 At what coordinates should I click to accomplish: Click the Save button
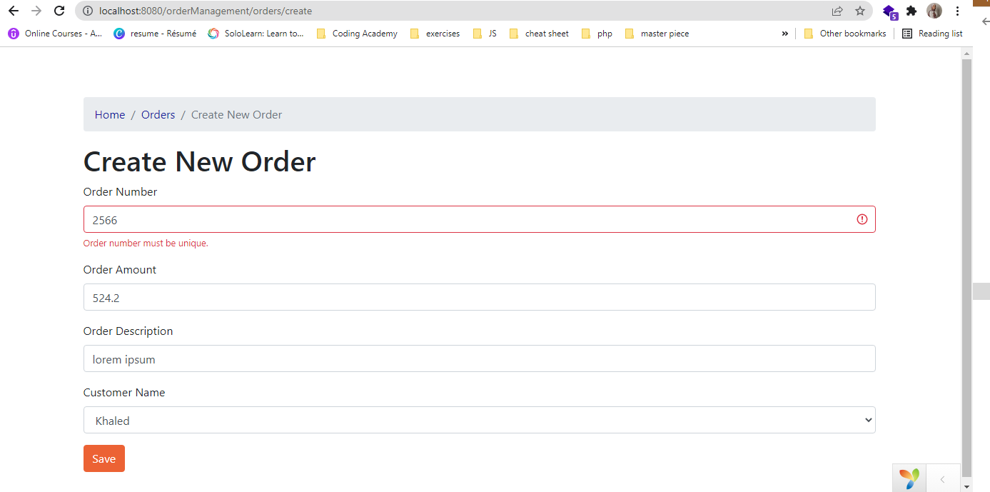(103, 458)
